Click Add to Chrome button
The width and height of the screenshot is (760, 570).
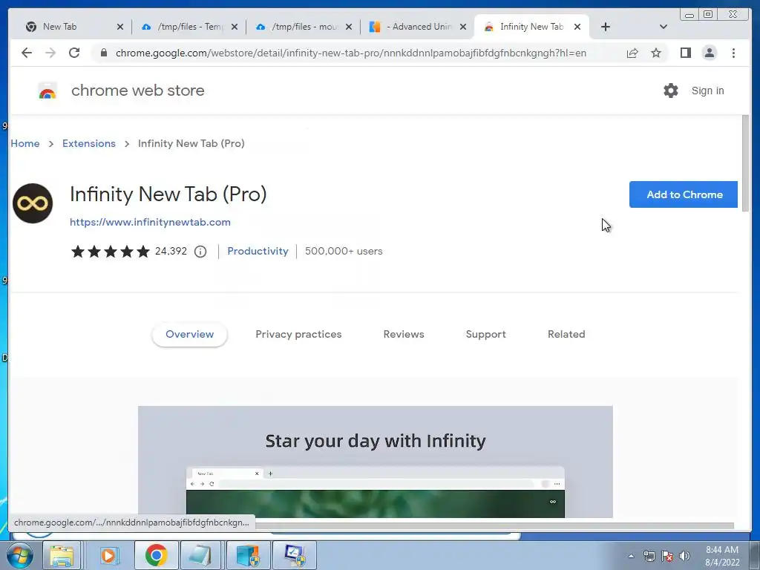(684, 194)
